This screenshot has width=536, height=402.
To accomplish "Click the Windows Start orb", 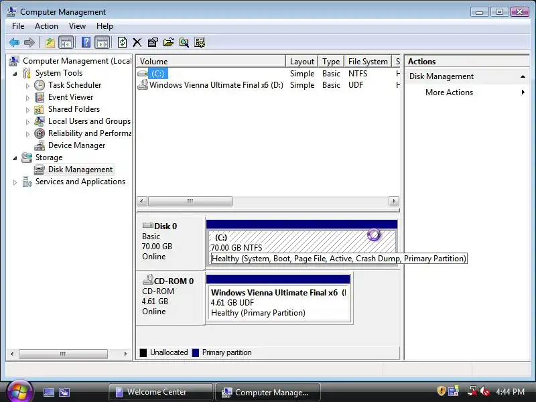I will 19,392.
